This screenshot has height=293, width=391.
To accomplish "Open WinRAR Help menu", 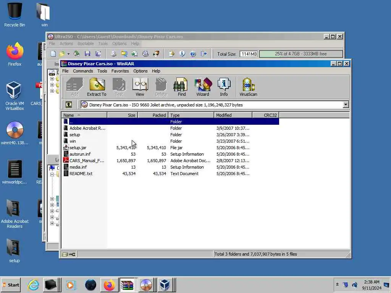I will click(156, 71).
